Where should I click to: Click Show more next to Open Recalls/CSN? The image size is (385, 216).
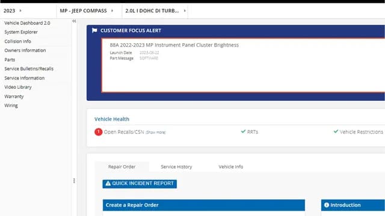pos(156,133)
